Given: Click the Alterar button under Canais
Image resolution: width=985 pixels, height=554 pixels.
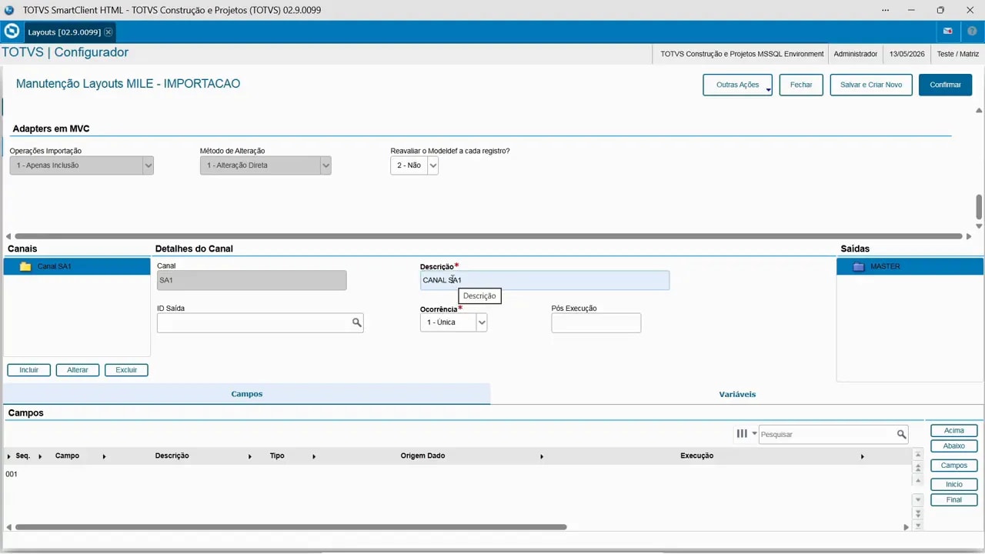Looking at the screenshot, I should [78, 370].
